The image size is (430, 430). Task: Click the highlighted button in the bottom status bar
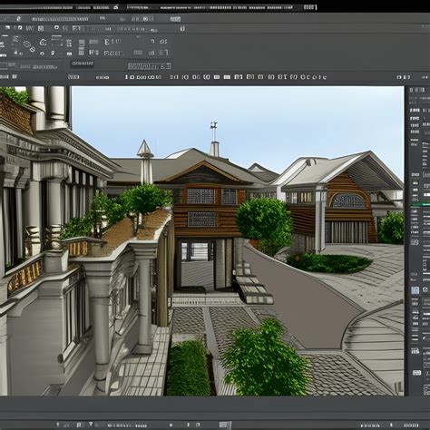click(x=225, y=425)
